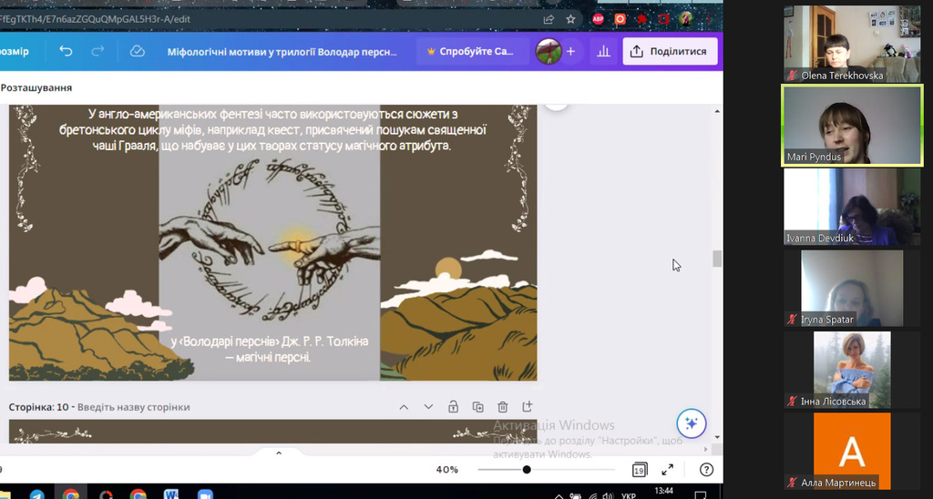
Task: Move page 10 up with chevron
Action: click(x=404, y=407)
